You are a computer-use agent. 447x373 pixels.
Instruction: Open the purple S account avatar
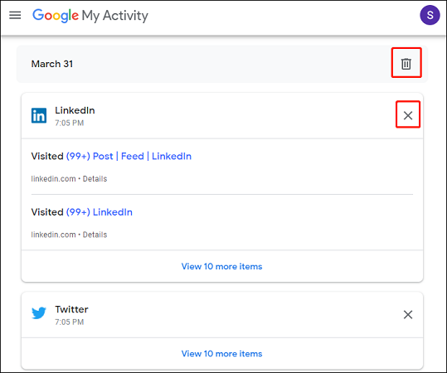click(430, 15)
